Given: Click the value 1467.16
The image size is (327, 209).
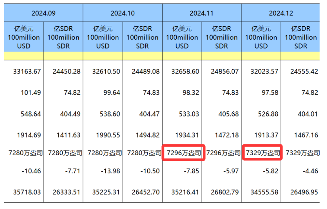Looking at the screenshot, I should pyautogui.click(x=305, y=135).
